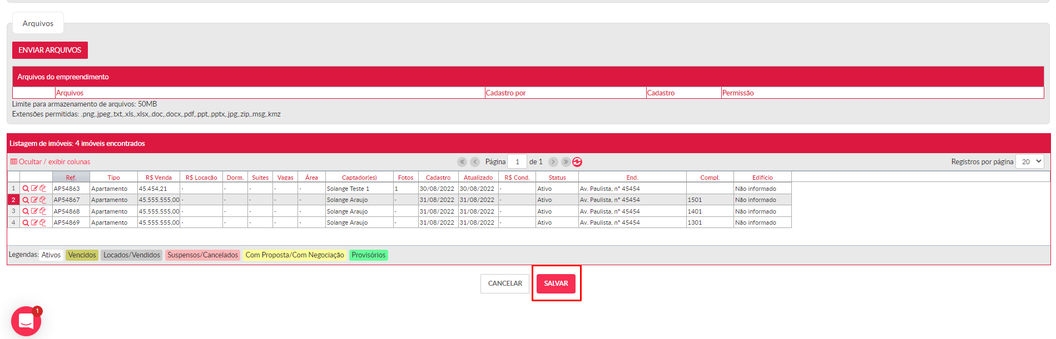Select row number 2 in table
Viewport: 1056px width, 339px height.
click(13, 200)
